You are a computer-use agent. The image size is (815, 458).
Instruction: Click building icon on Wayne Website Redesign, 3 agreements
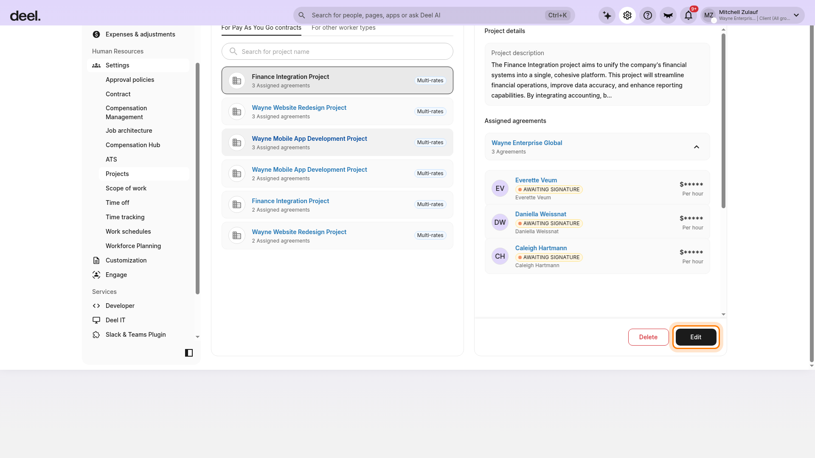[x=237, y=112]
